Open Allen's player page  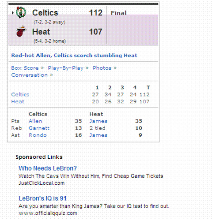pos(35,121)
